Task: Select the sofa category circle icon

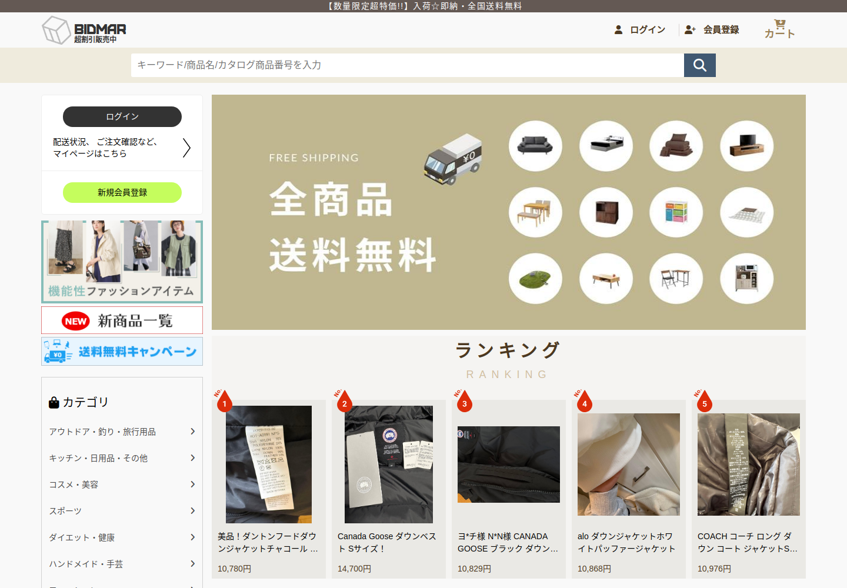Action: (535, 146)
